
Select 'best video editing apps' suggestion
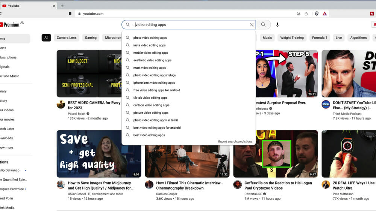point(149,135)
